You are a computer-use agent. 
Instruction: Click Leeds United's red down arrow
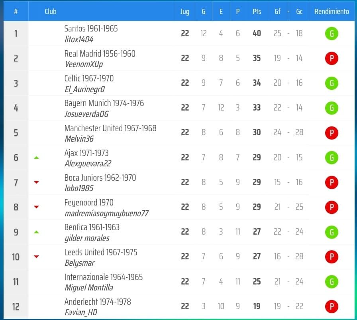36,257
